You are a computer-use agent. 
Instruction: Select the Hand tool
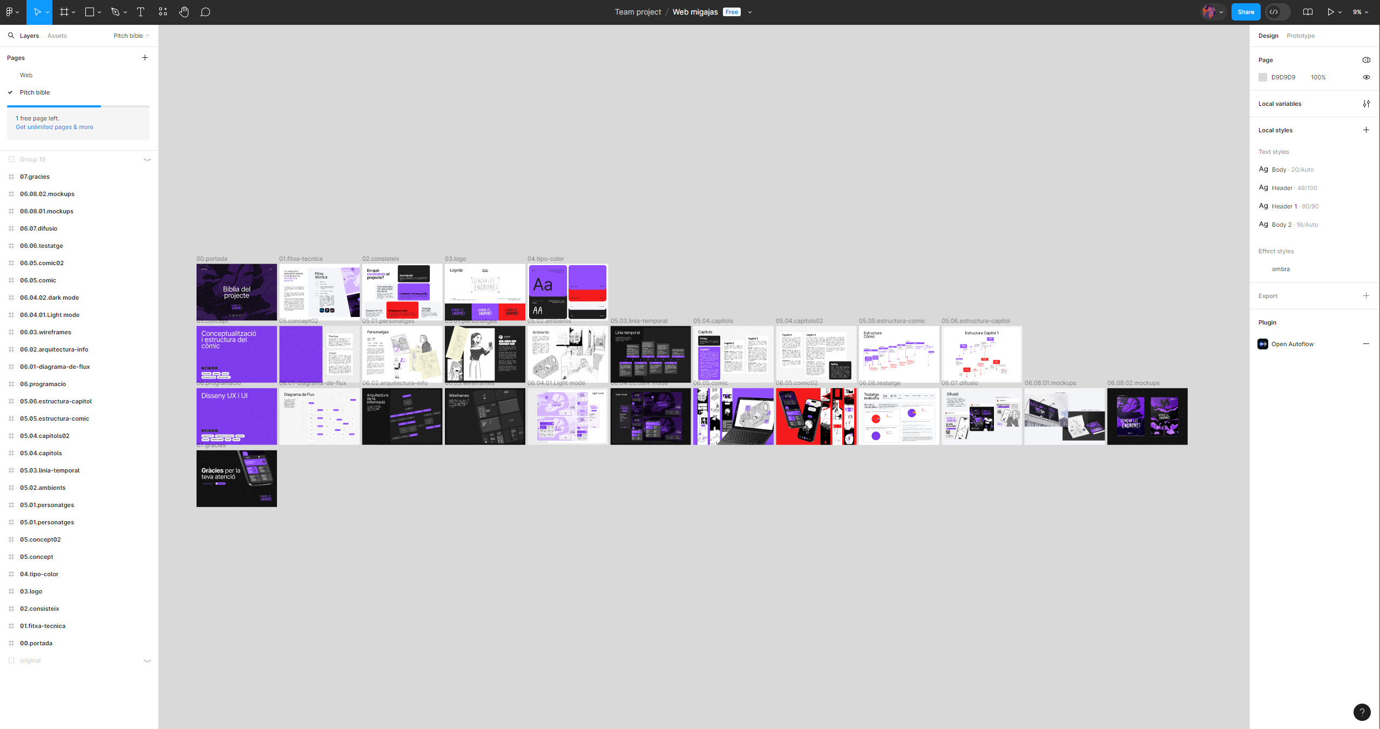click(184, 12)
